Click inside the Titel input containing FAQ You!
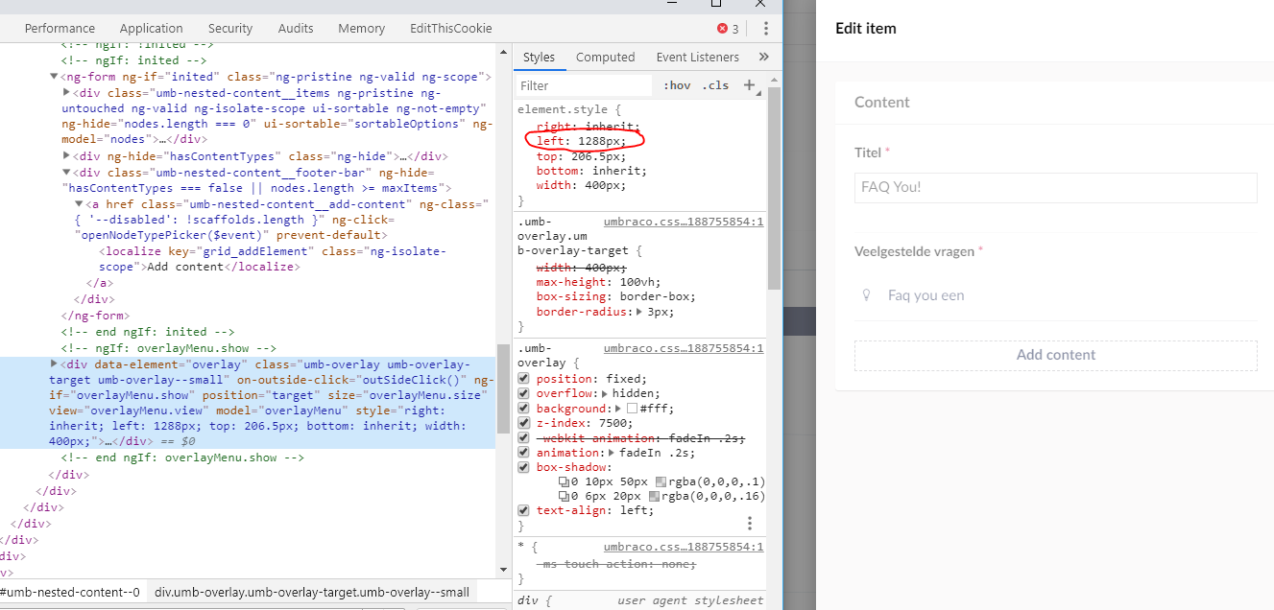The height and width of the screenshot is (610, 1274). [x=1054, y=188]
